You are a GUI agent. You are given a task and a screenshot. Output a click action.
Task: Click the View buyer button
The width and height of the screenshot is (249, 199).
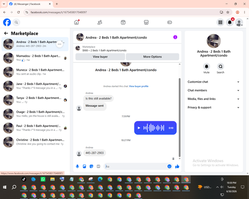click(100, 57)
